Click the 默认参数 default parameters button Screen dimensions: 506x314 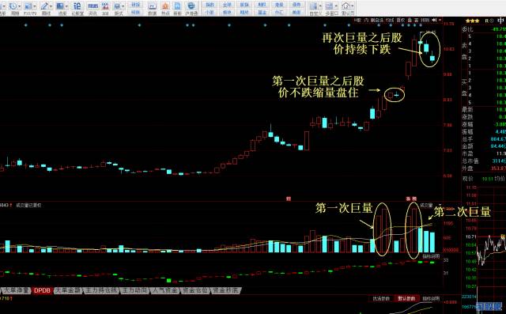point(406,298)
